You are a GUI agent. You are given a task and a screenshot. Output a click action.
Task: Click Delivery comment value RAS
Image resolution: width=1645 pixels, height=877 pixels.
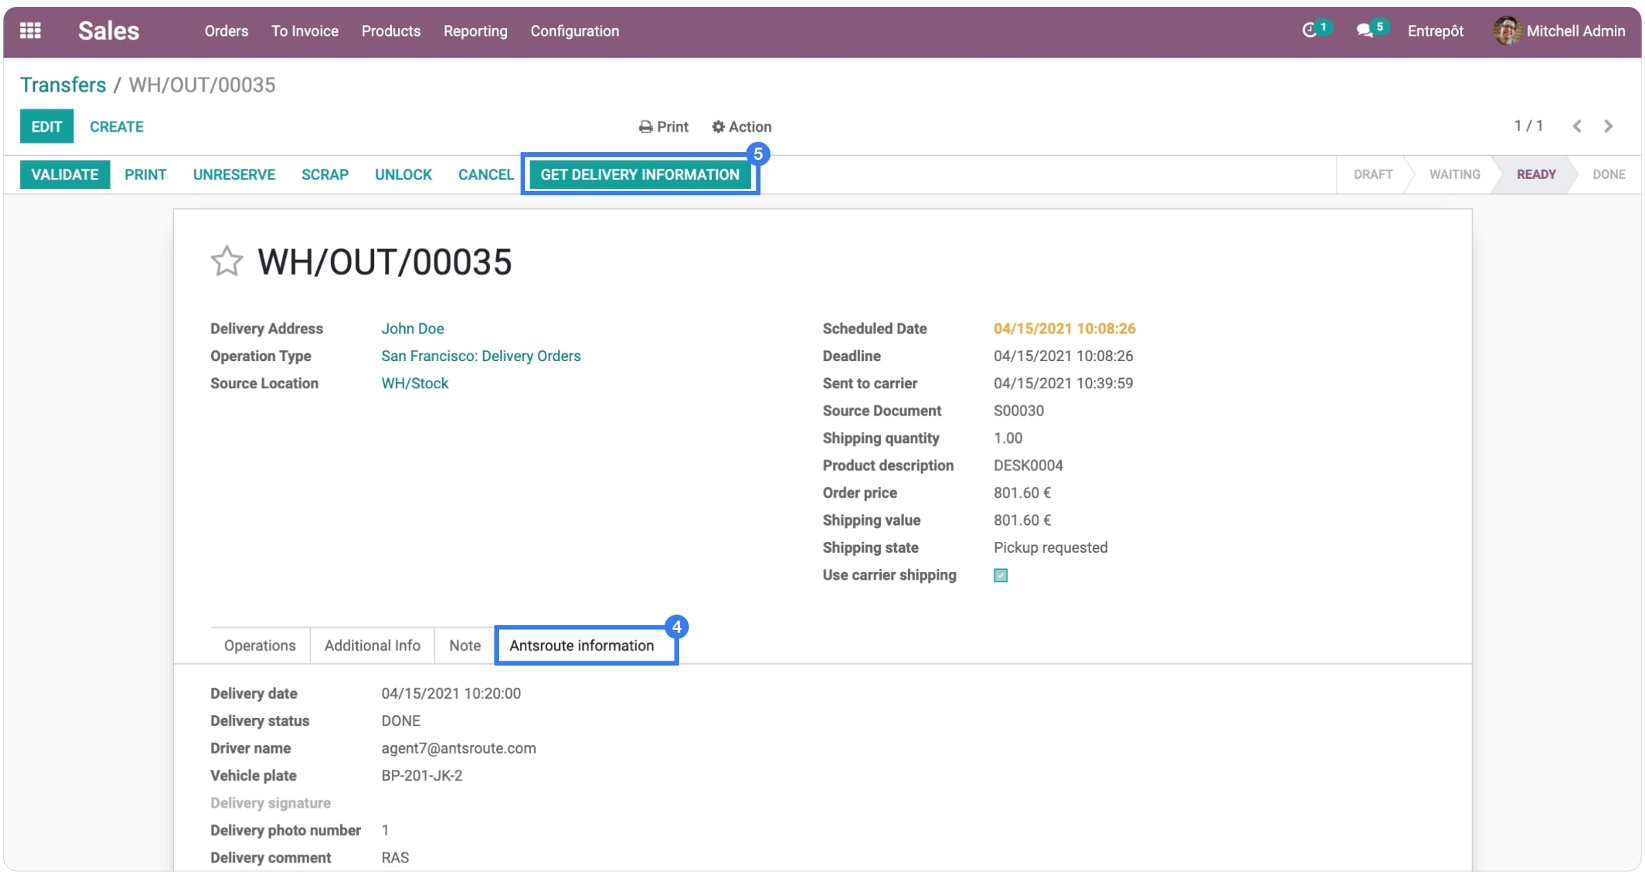(x=395, y=858)
